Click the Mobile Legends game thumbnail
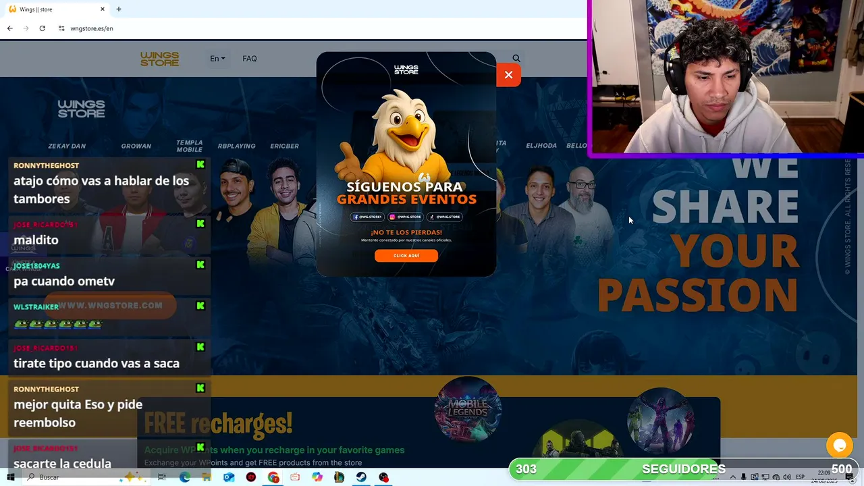864x486 pixels. (468, 409)
